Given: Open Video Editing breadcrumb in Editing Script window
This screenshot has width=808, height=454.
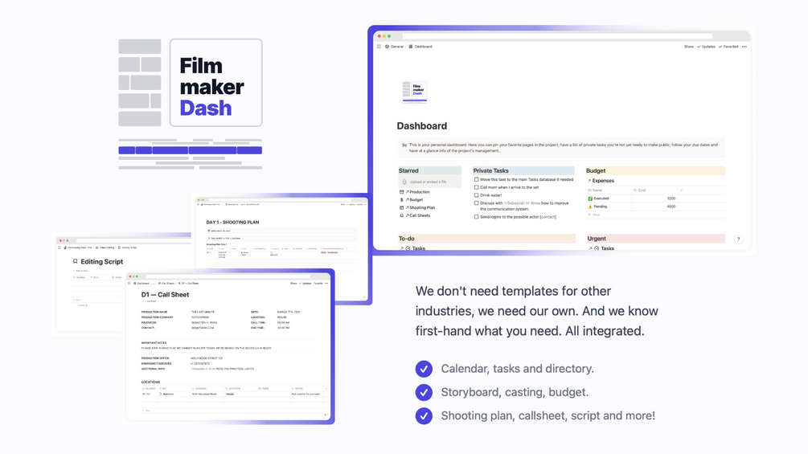Looking at the screenshot, I should pos(105,247).
